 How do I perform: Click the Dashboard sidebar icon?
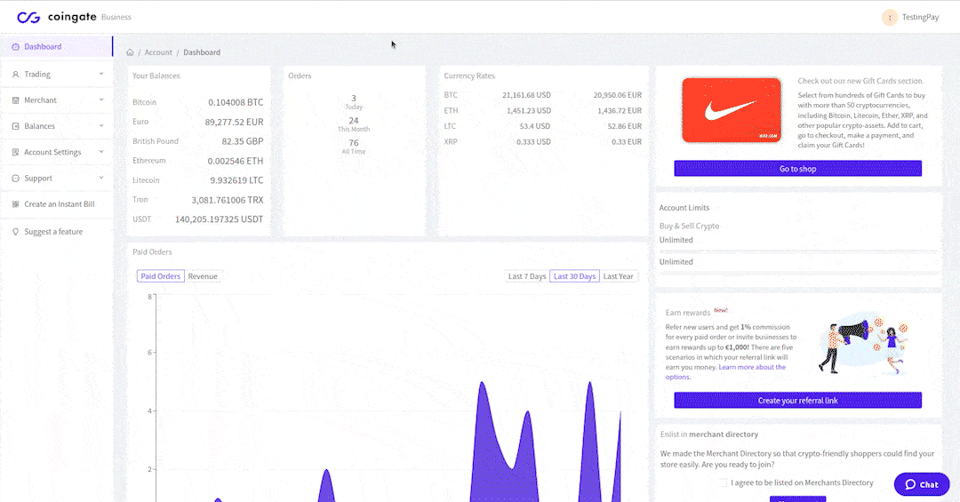16,46
